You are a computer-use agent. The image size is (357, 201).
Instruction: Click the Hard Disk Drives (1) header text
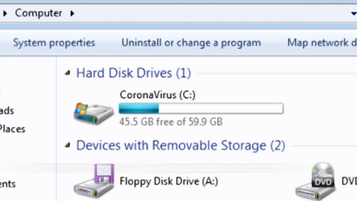tap(134, 73)
